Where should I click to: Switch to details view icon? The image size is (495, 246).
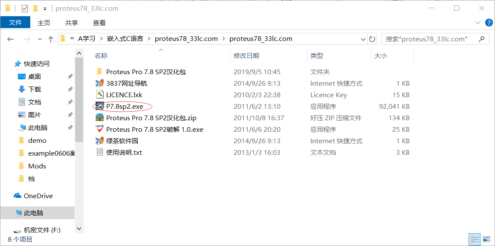(x=475, y=239)
